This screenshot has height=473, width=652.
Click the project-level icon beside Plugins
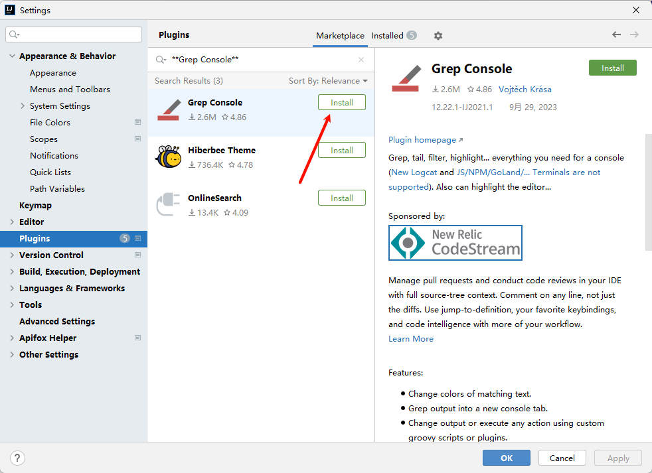click(137, 238)
